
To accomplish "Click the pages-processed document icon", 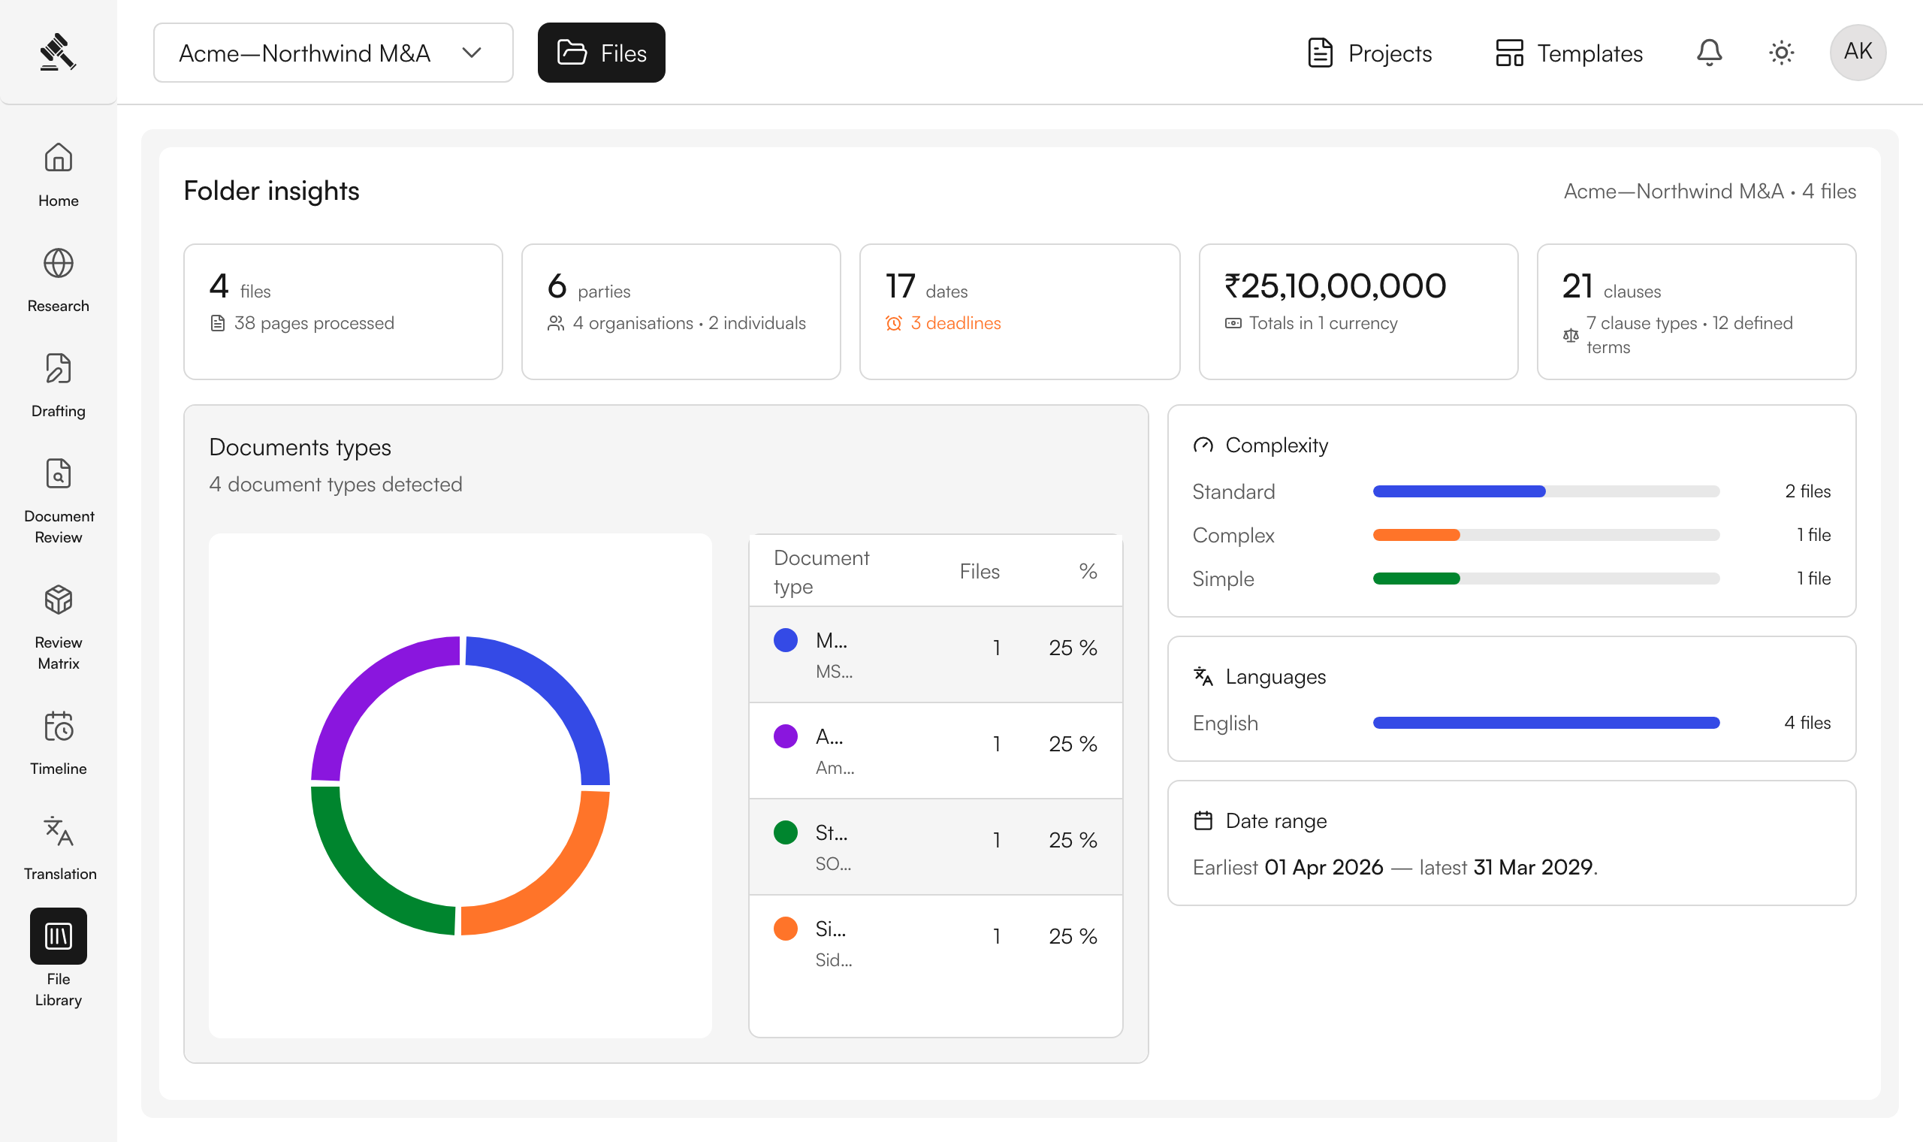I will [218, 323].
